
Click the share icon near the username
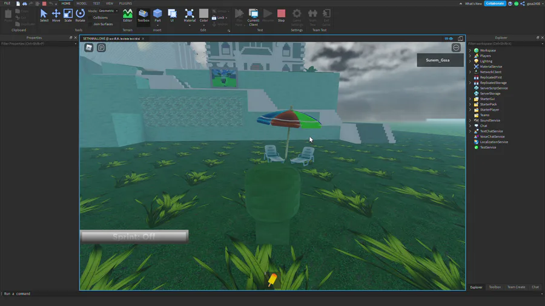(x=523, y=4)
